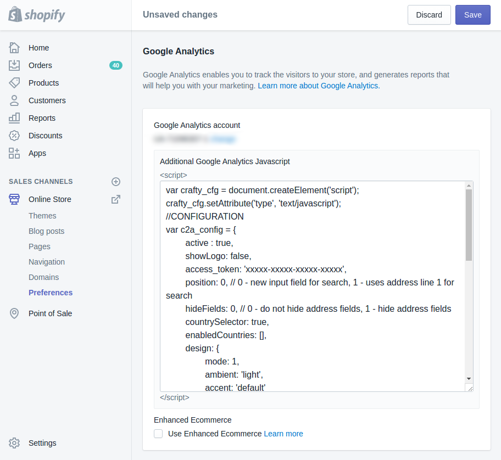Open Learn more about Google Analytics link
Image resolution: width=501 pixels, height=460 pixels.
pos(319,86)
